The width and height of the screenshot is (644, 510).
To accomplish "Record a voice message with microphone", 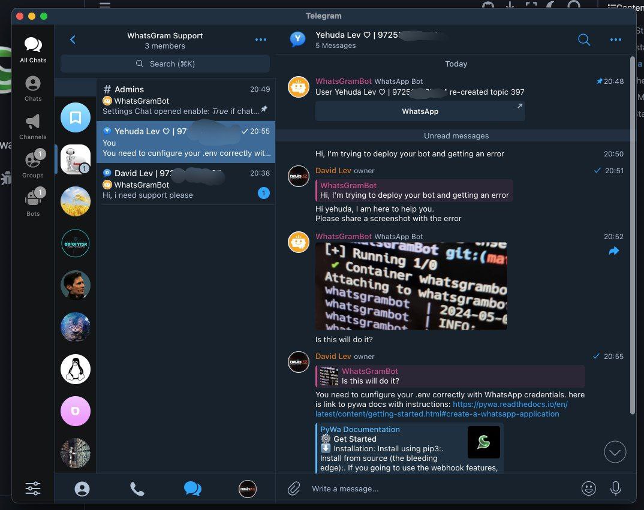I will pos(615,488).
